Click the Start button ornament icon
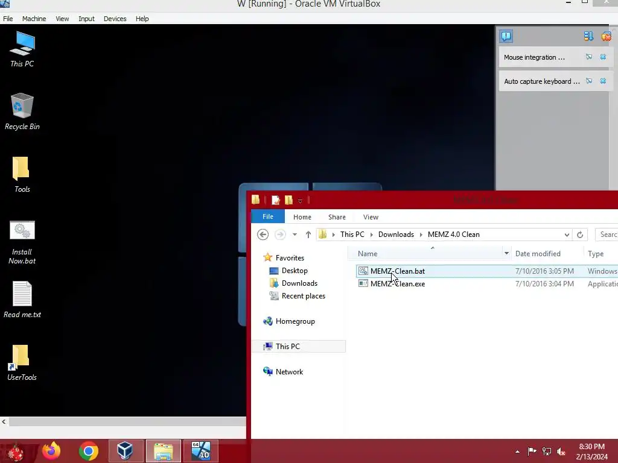618x463 pixels. pos(16,452)
